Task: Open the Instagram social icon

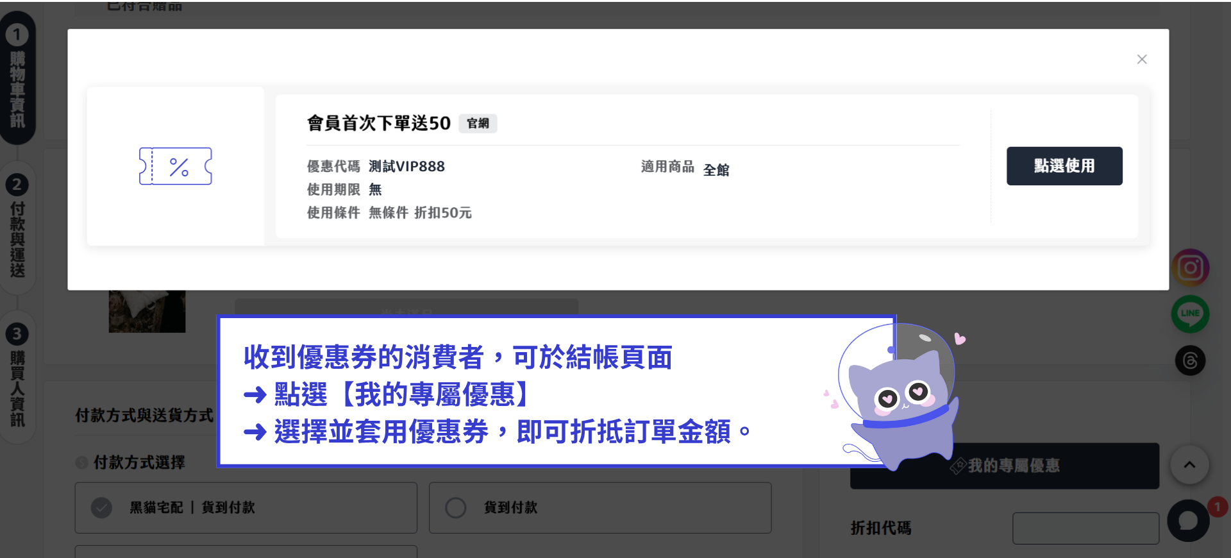Action: coord(1191,267)
